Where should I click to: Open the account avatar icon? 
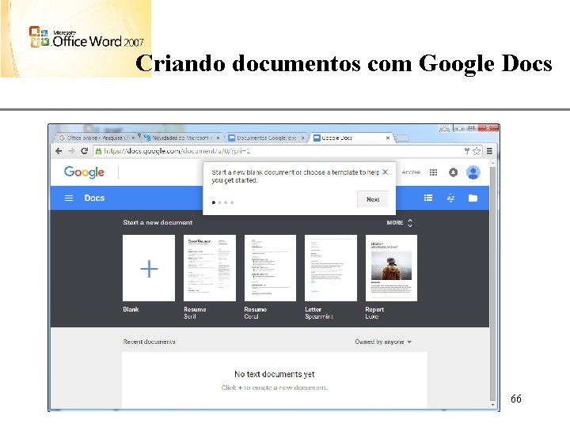coord(473,172)
